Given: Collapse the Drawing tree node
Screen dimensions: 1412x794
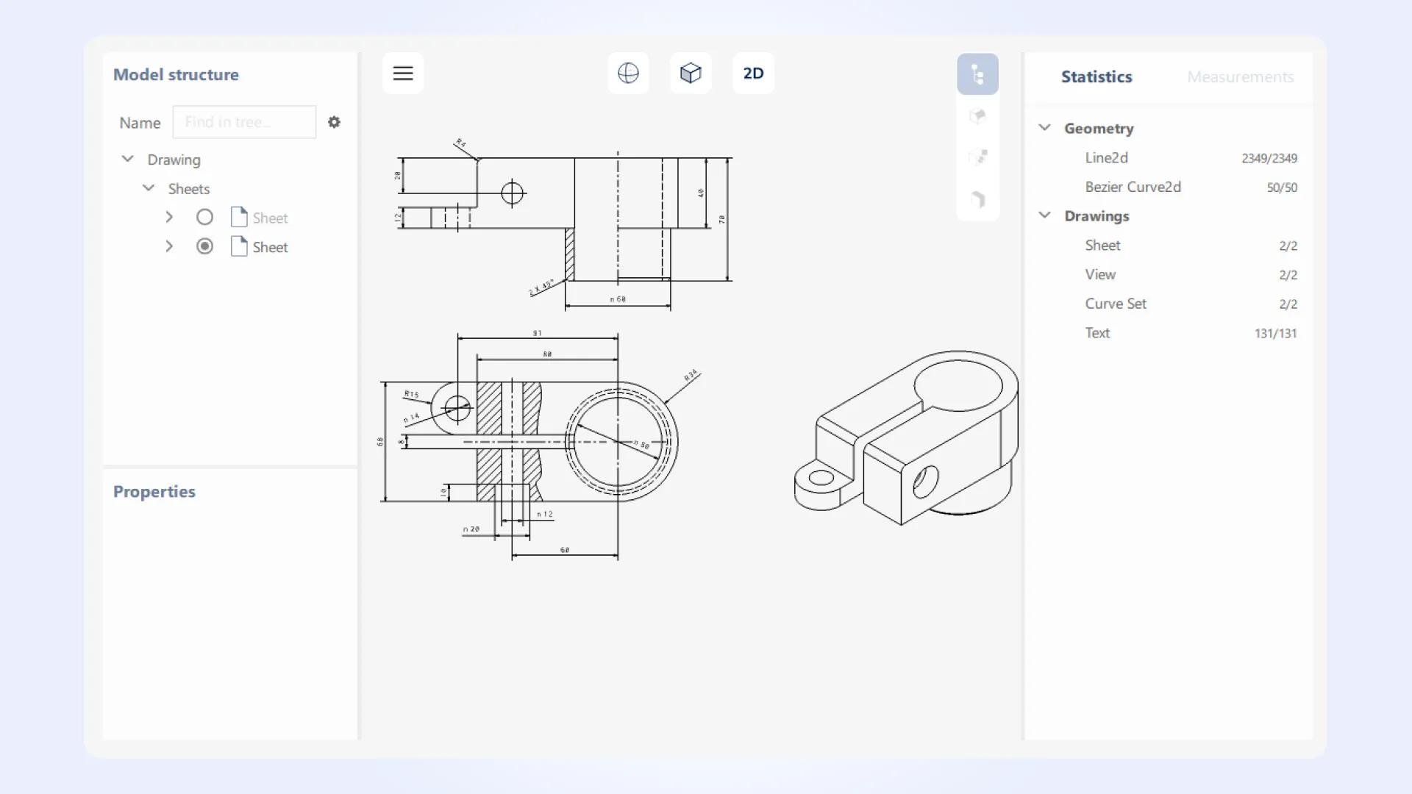Looking at the screenshot, I should click(127, 159).
